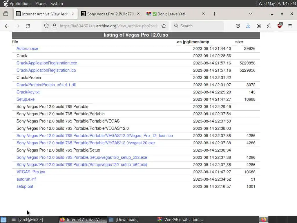Click the GNOME foot logo icon
This screenshot has width=297, height=223.
coord(6,3)
